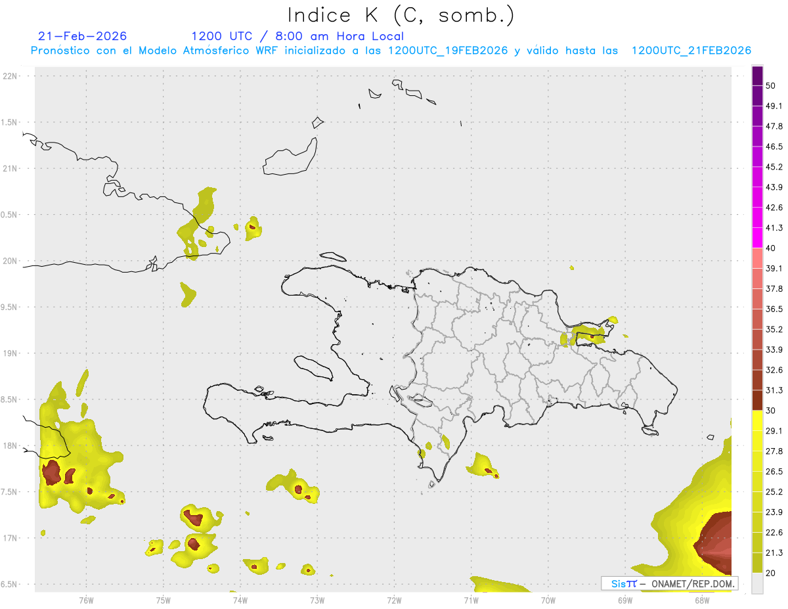Click the colorbar value 22.6
Screen dimensions: 788x609
[774, 533]
